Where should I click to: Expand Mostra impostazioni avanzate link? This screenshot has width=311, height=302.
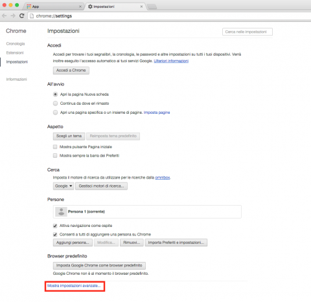click(74, 286)
